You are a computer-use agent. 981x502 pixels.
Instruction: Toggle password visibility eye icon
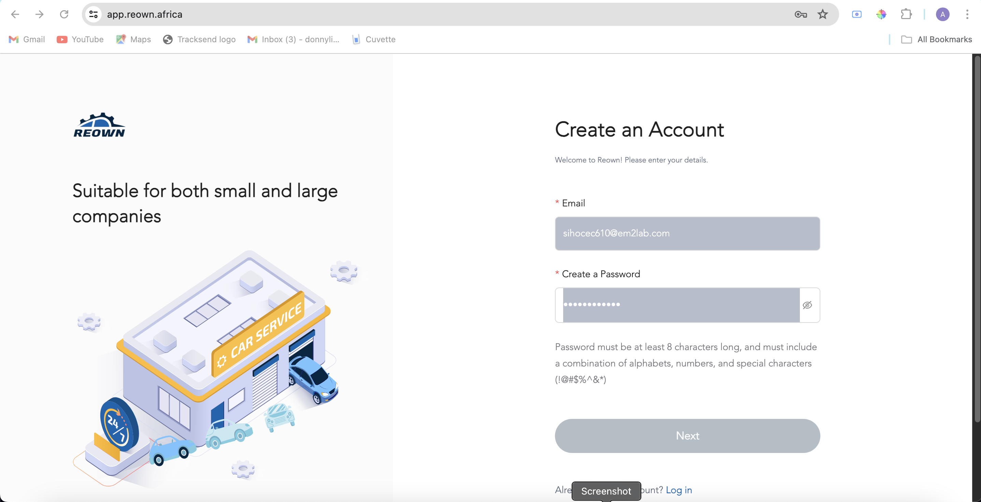point(807,304)
